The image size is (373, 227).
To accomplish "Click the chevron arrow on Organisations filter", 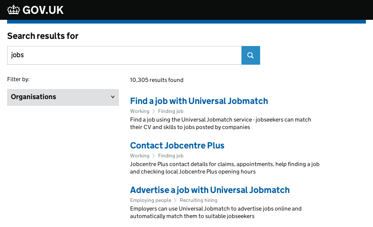I will [x=113, y=97].
